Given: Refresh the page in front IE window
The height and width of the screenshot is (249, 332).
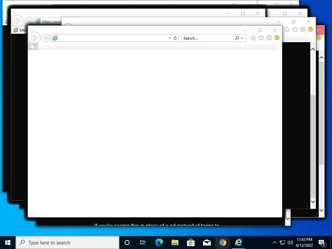Looking at the screenshot, I should [x=175, y=38].
